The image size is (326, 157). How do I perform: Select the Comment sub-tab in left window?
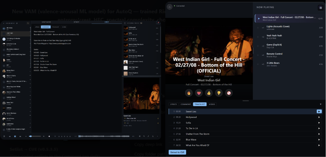(46, 27)
